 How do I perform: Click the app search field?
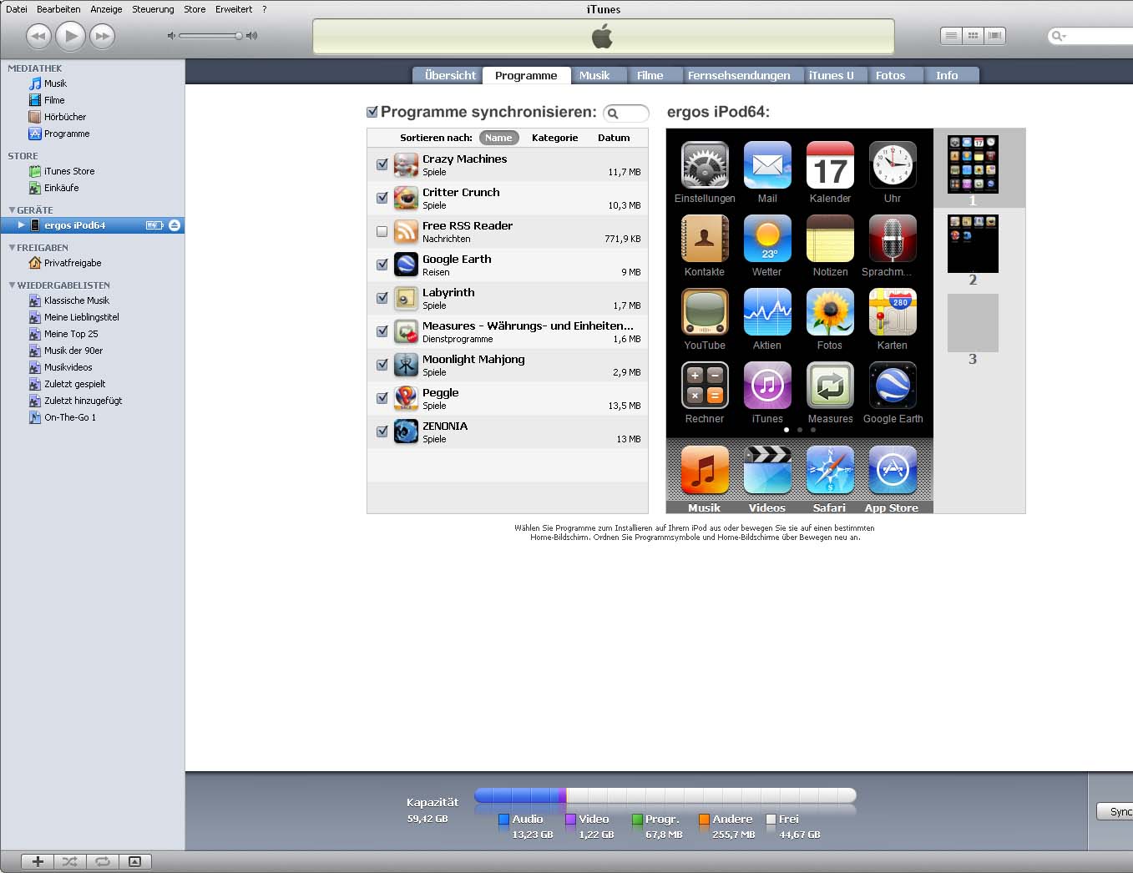click(626, 114)
